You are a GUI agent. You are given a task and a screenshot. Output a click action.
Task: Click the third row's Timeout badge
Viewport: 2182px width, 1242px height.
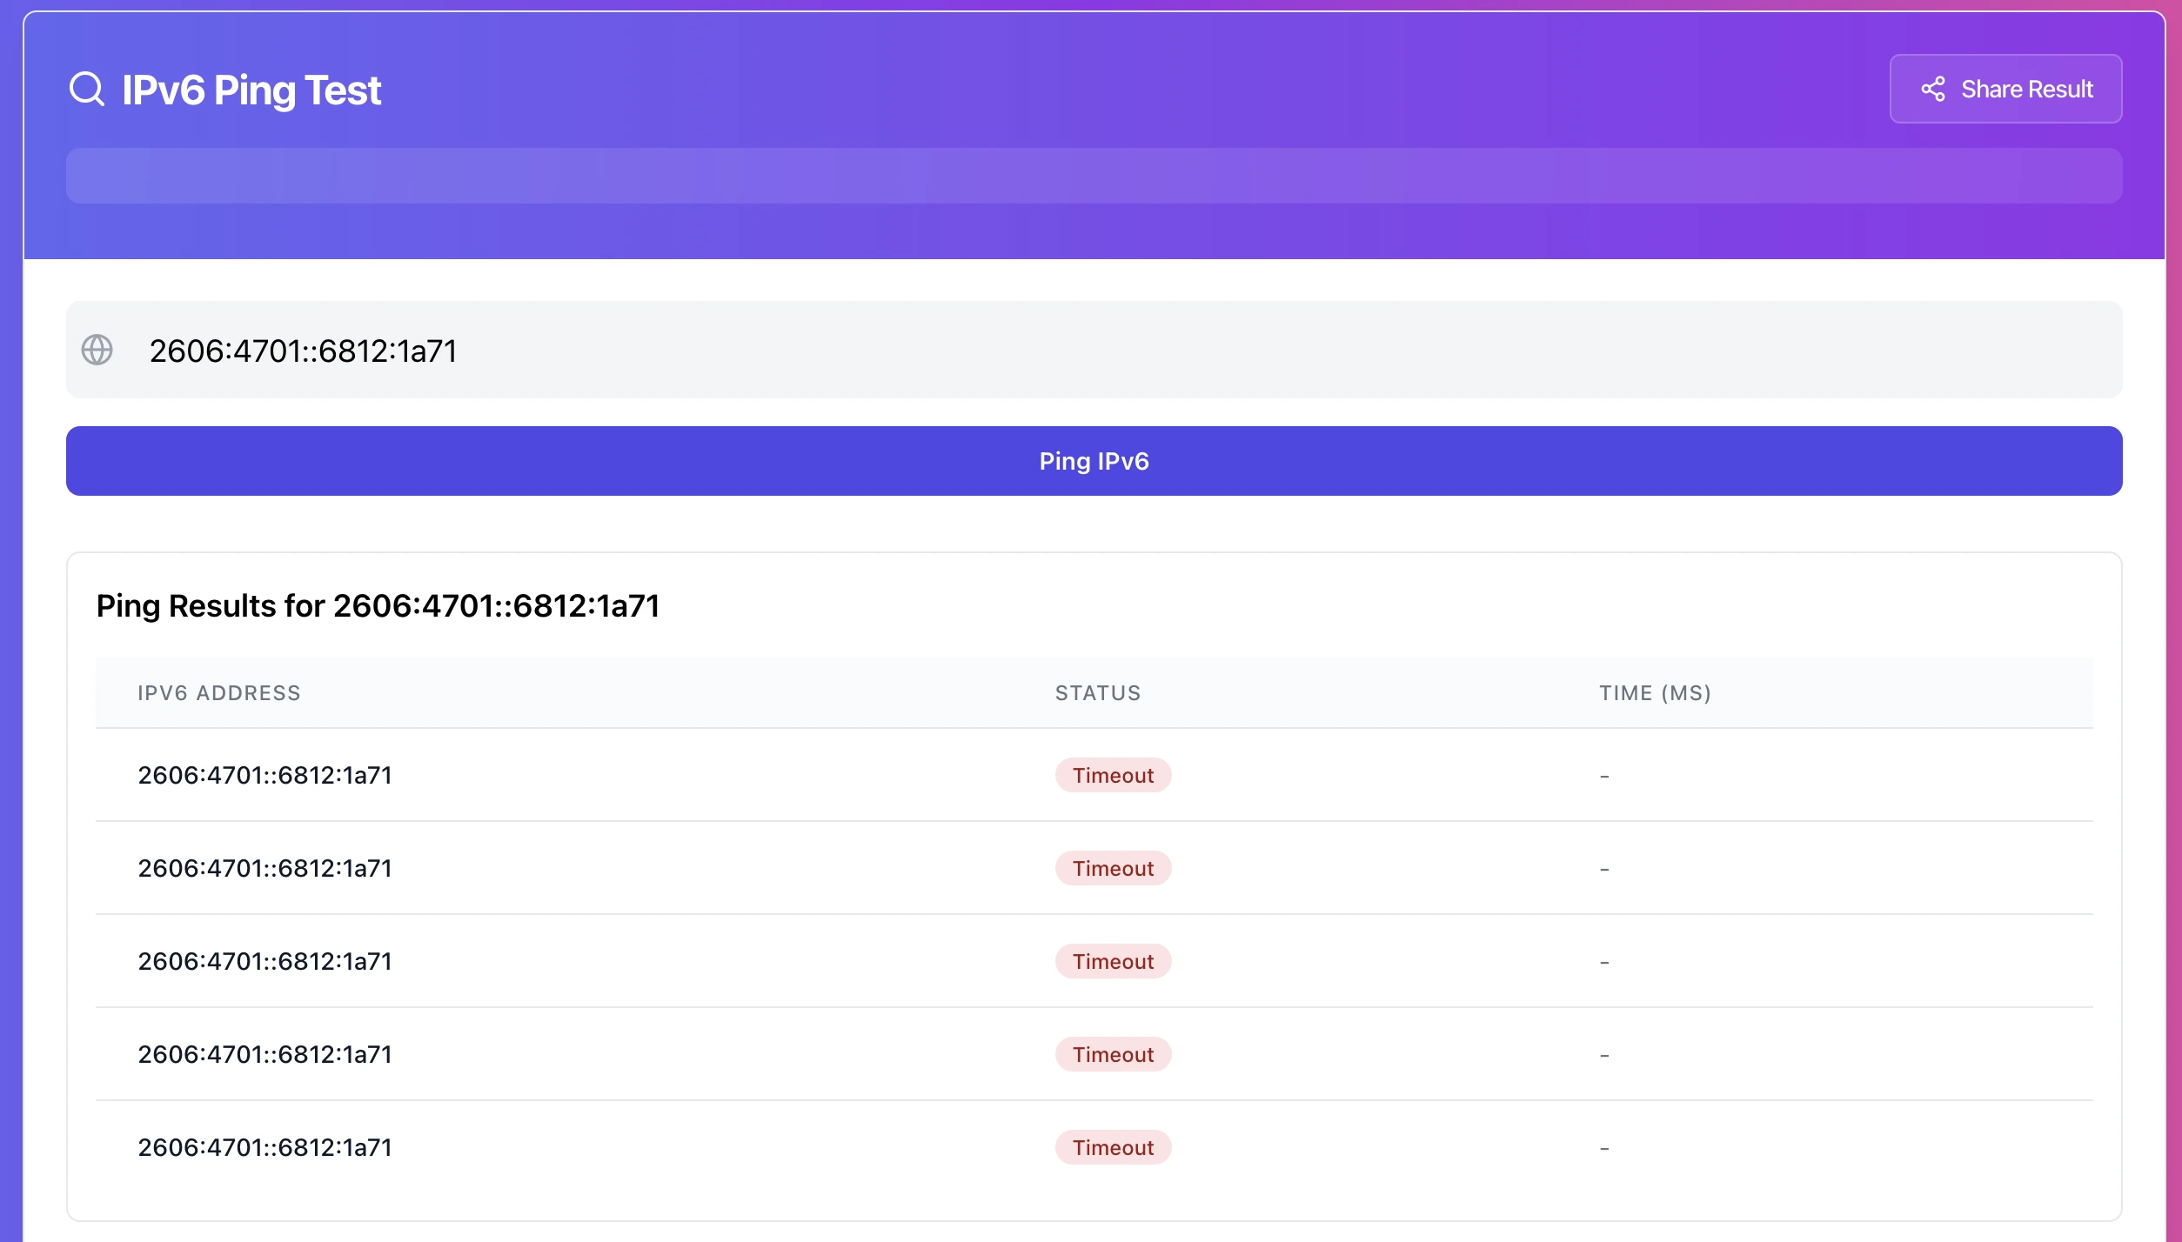click(1112, 961)
